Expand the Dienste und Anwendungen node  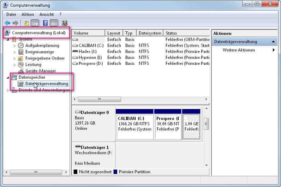[8, 90]
